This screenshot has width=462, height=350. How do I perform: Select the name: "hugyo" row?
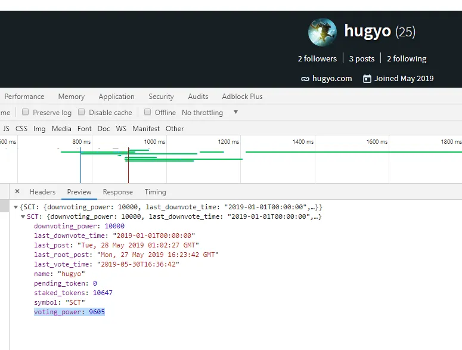(x=59, y=274)
